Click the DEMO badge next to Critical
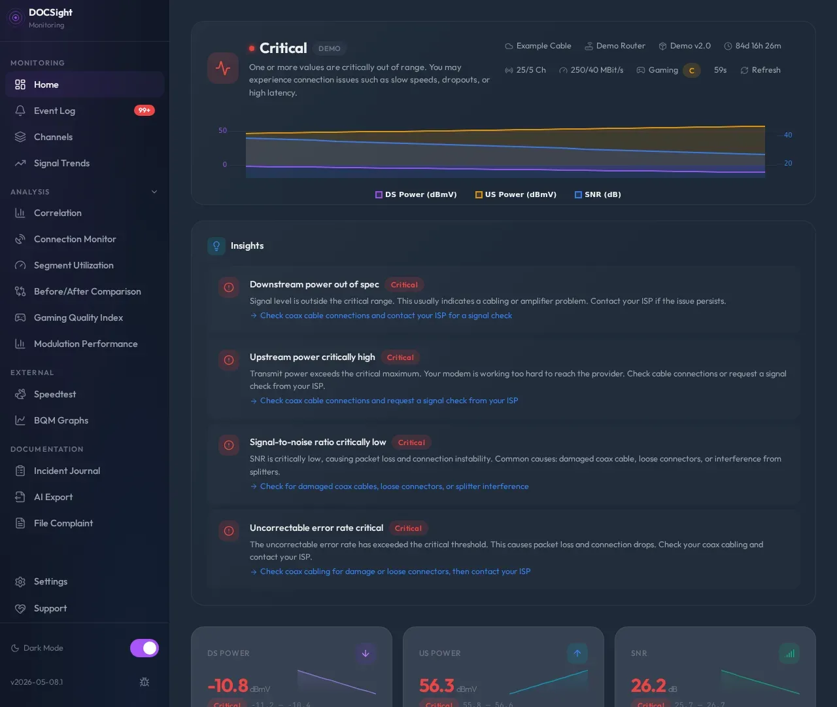The width and height of the screenshot is (837, 707). [330, 48]
